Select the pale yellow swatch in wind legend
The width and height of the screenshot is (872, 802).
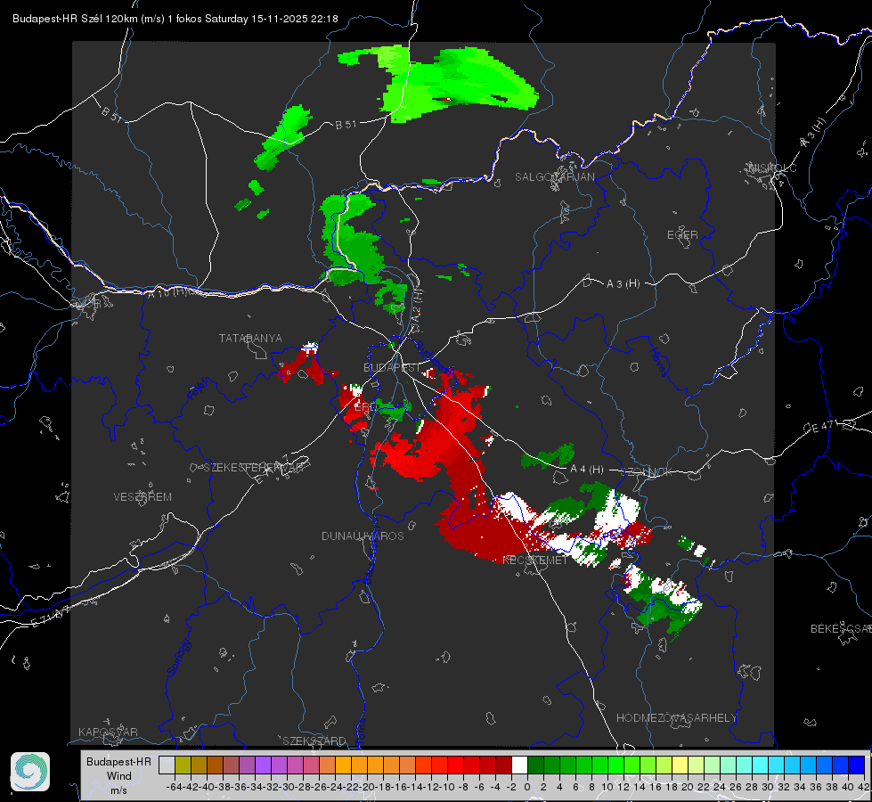click(680, 765)
